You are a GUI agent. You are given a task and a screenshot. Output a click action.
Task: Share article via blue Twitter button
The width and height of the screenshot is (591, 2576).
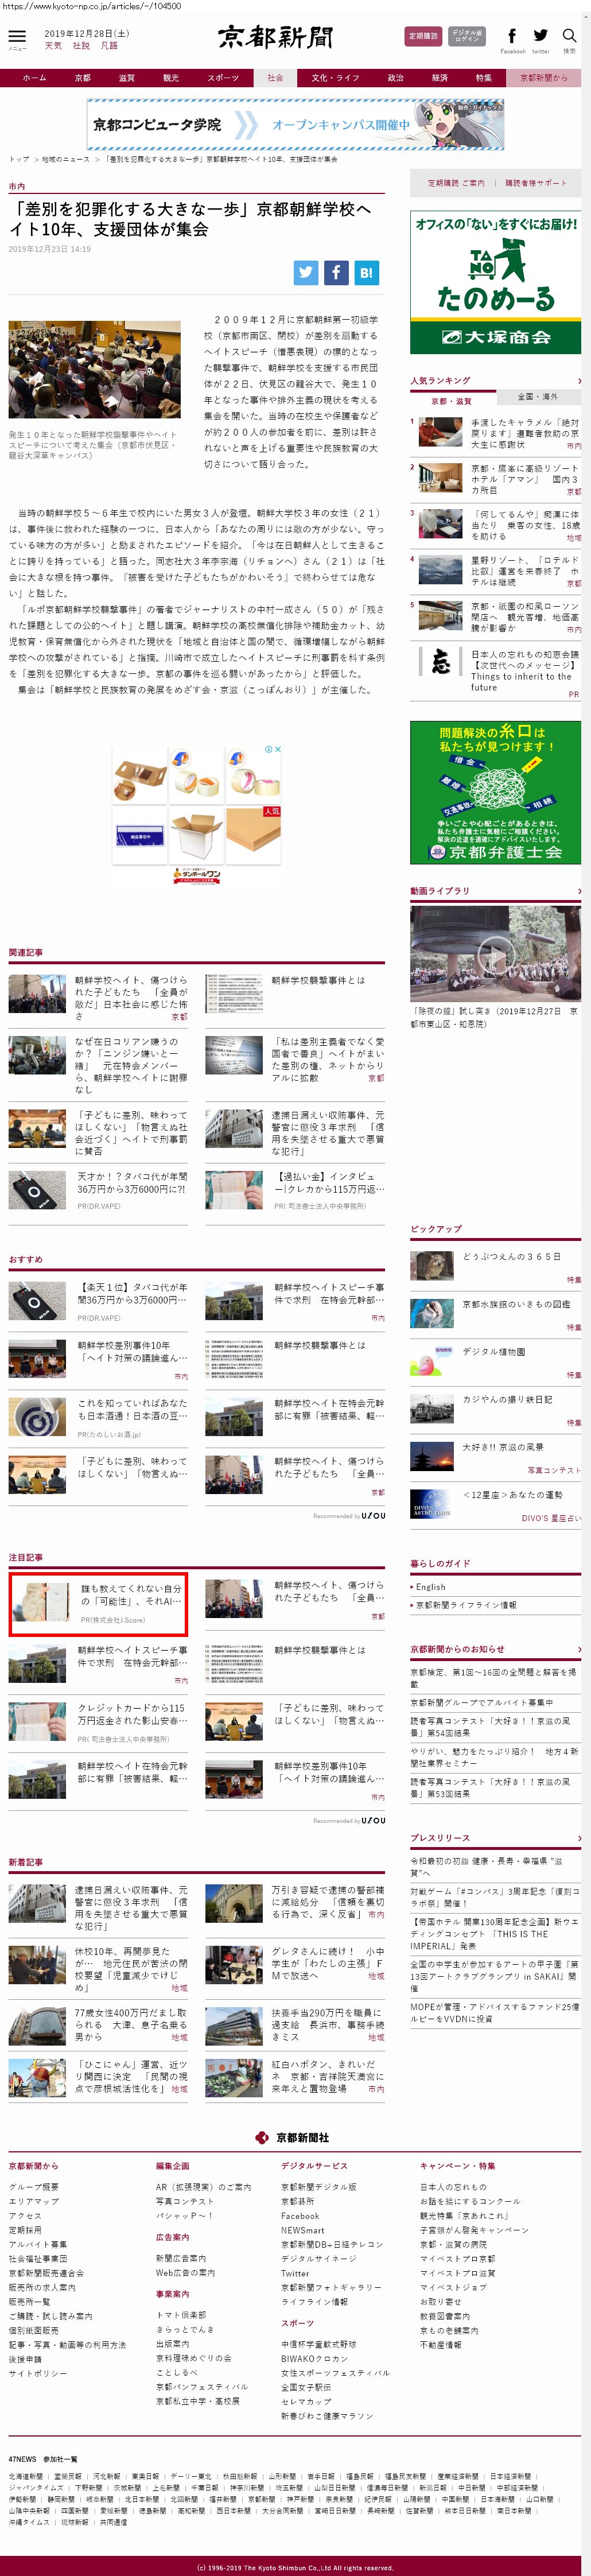(x=306, y=272)
